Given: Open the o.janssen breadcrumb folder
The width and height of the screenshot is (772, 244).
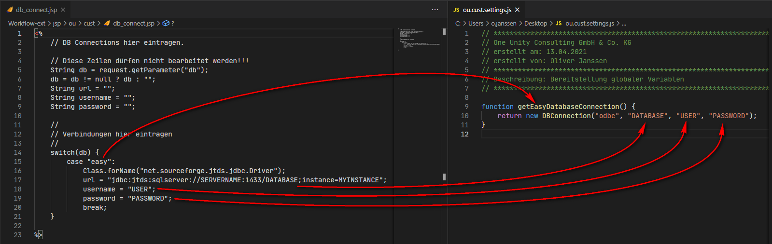Looking at the screenshot, I should point(504,23).
